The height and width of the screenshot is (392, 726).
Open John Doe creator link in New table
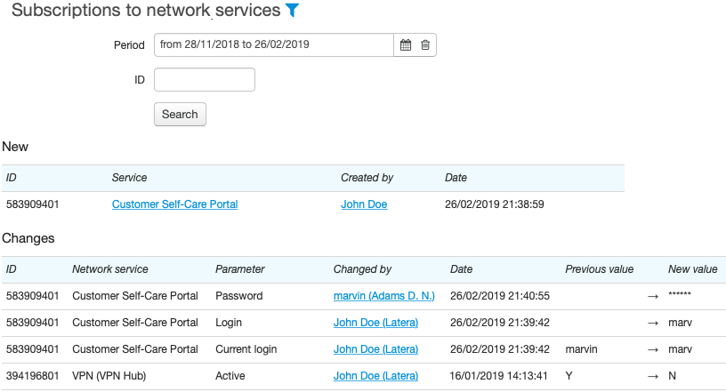click(x=364, y=204)
